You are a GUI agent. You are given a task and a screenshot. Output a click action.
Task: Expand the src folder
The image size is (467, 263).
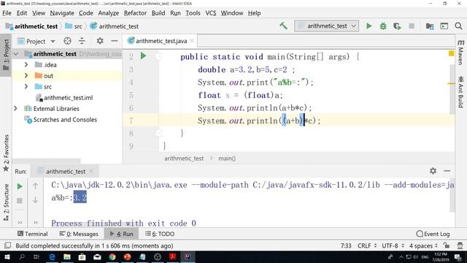pos(26,86)
